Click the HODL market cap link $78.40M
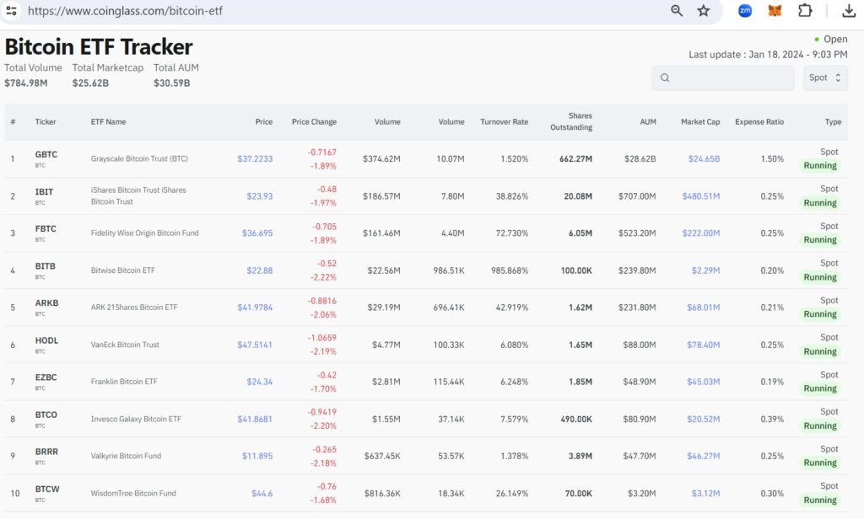 [704, 345]
